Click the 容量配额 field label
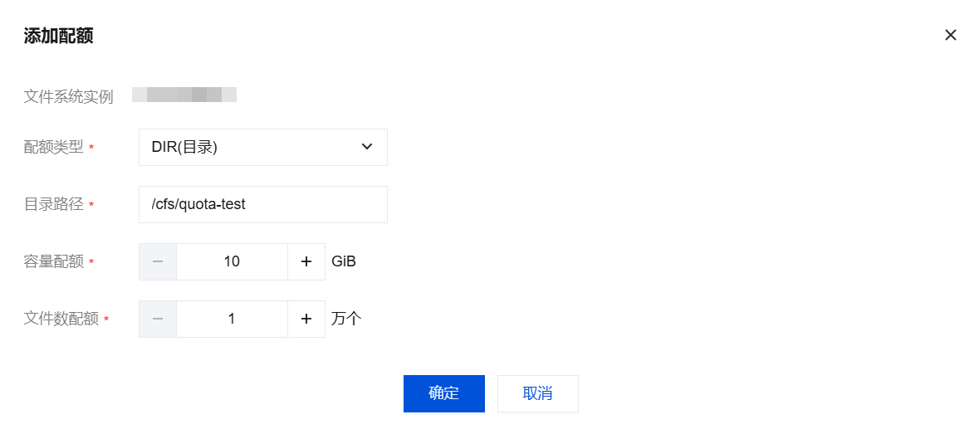Image resolution: width=979 pixels, height=434 pixels. [53, 261]
